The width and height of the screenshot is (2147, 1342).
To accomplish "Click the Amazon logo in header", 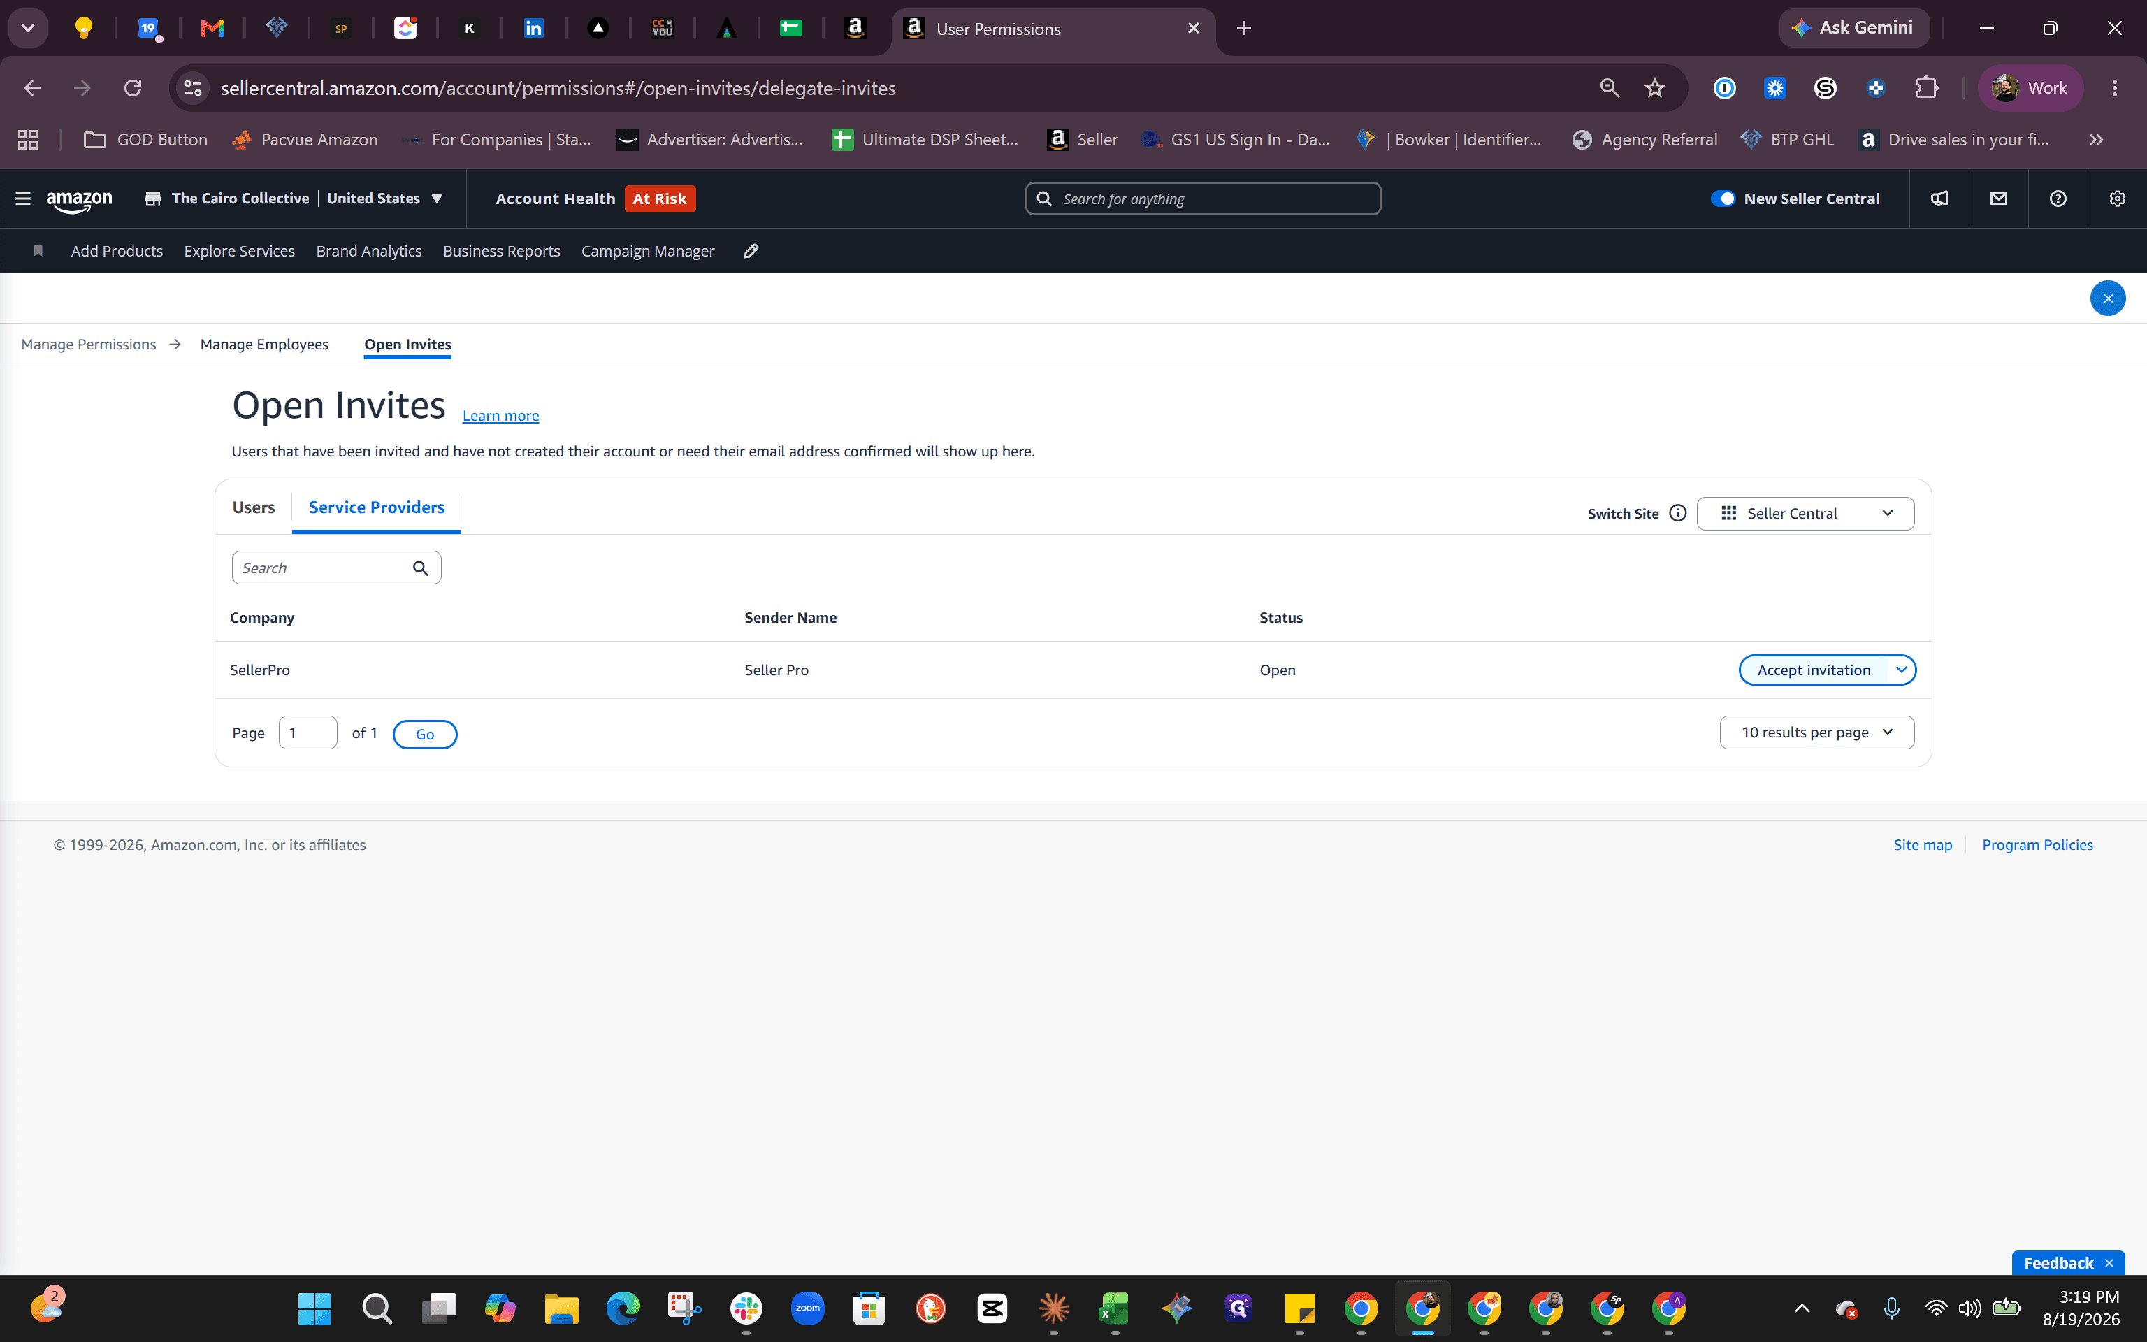I will pos(80,201).
